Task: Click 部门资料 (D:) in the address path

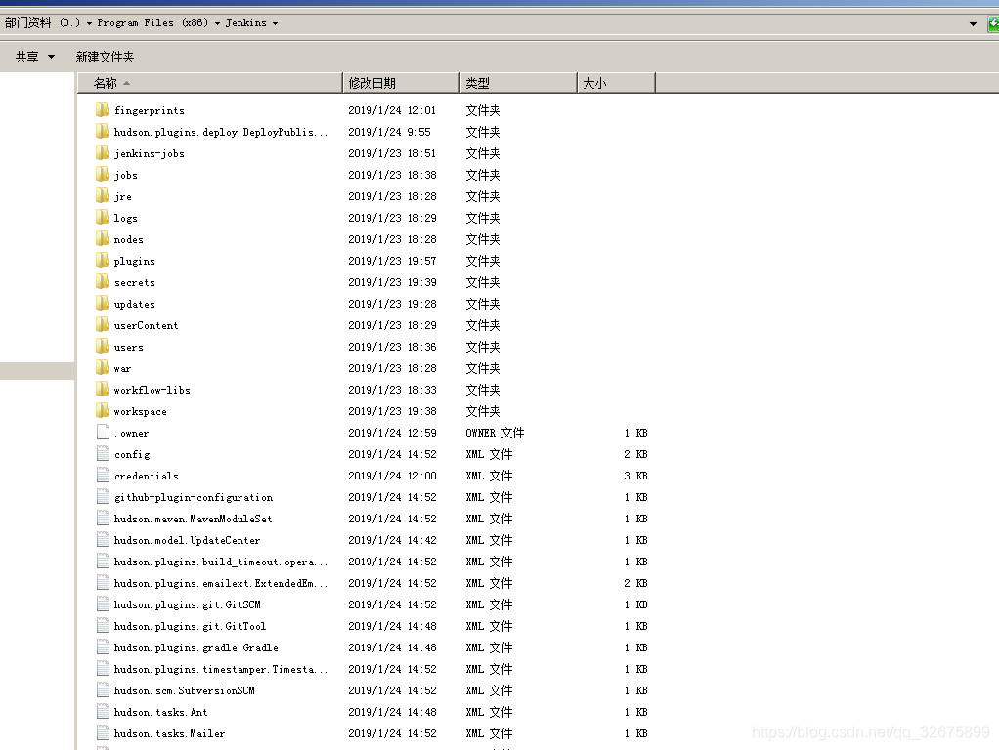Action: coord(43,22)
